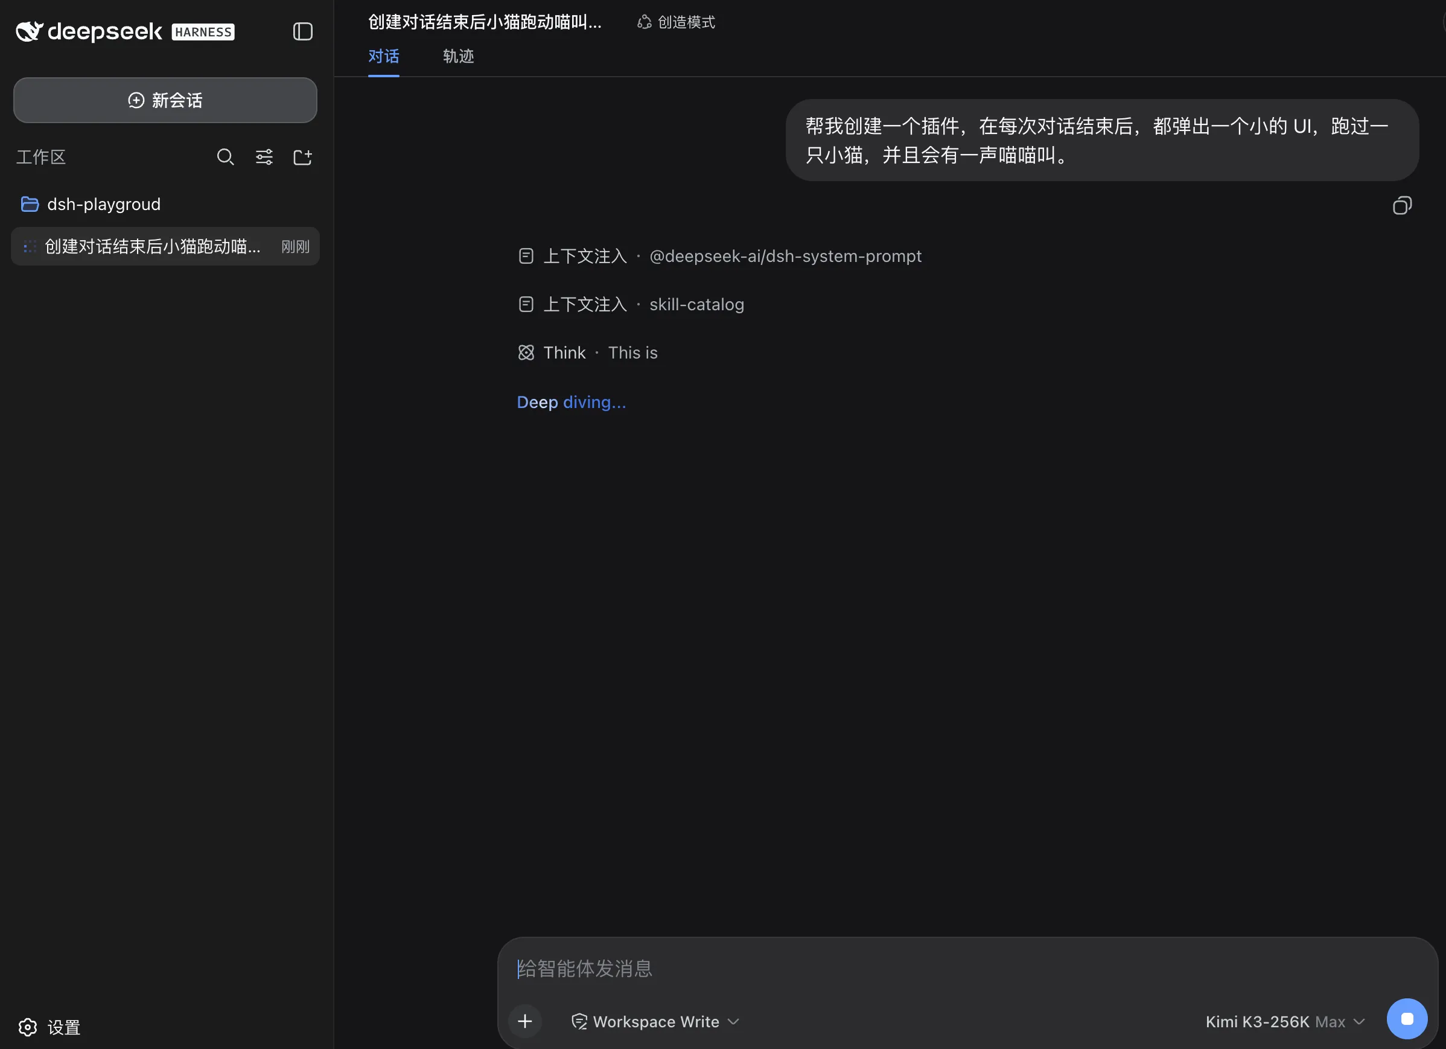Click the 工作区 section label
This screenshot has height=1049, width=1446.
click(x=41, y=157)
